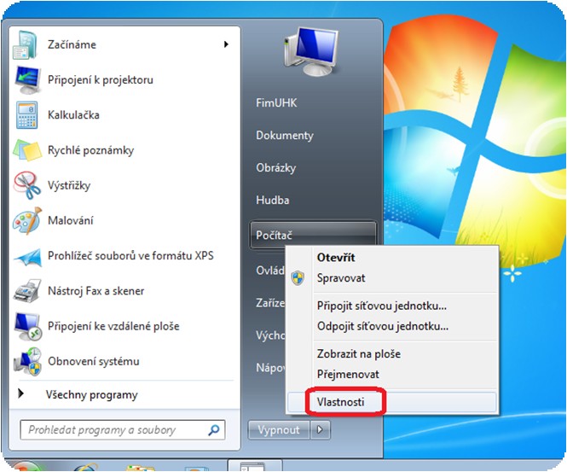
Task: Open Hudba in the right pane
Action: coord(272,201)
